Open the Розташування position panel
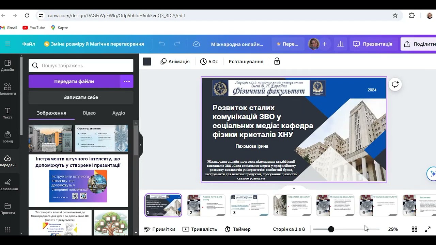 click(x=246, y=62)
